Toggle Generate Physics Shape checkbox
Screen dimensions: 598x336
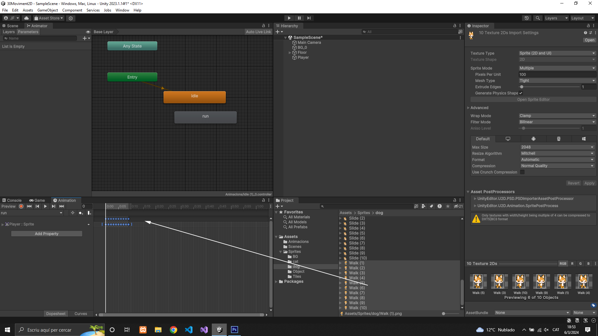(x=521, y=93)
